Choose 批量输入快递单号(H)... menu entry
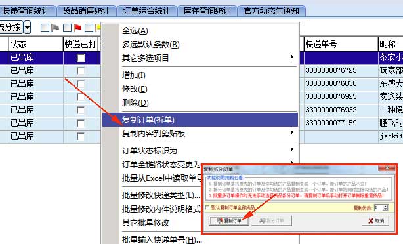Screen dimensions: 403x244 (x=162, y=239)
